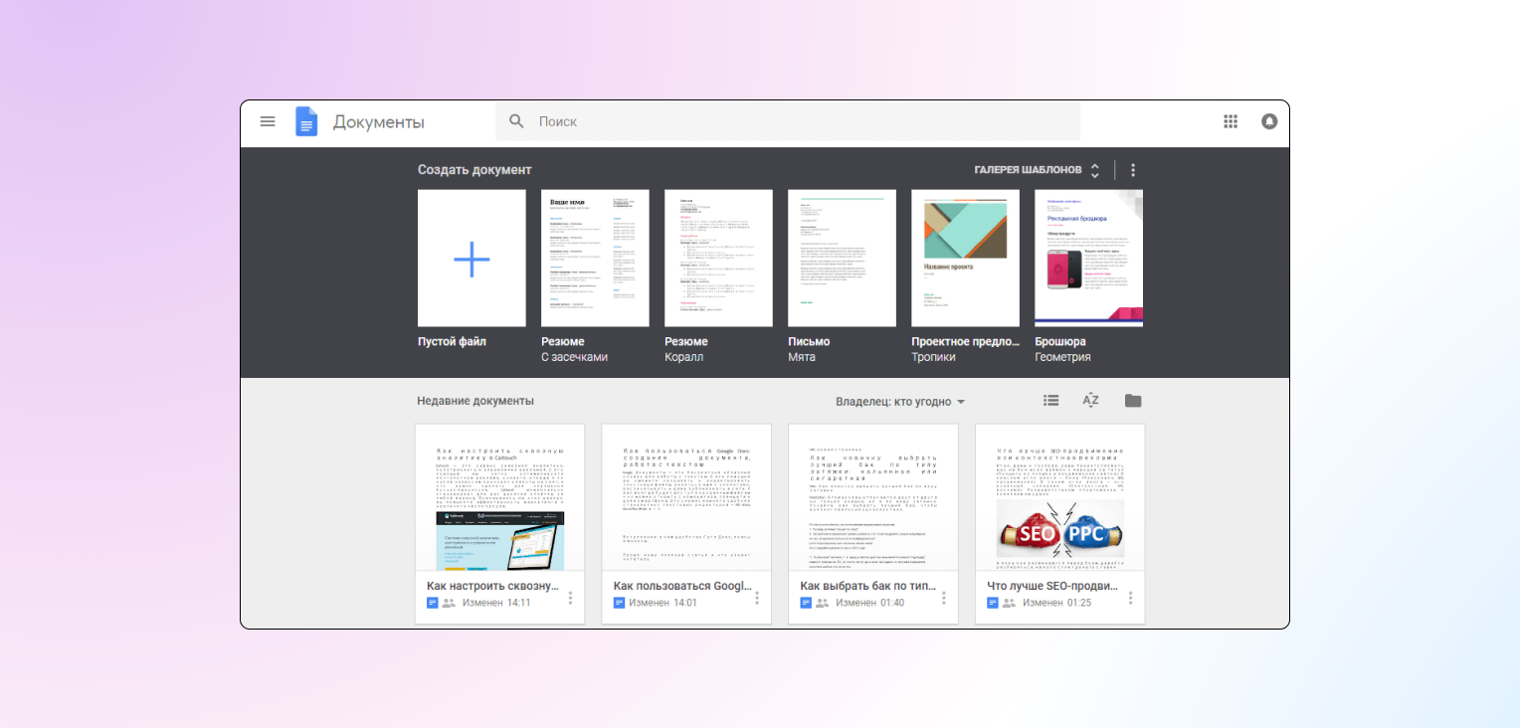
Task: Expand the Галерея шаблонов template gallery
Action: click(x=1038, y=170)
